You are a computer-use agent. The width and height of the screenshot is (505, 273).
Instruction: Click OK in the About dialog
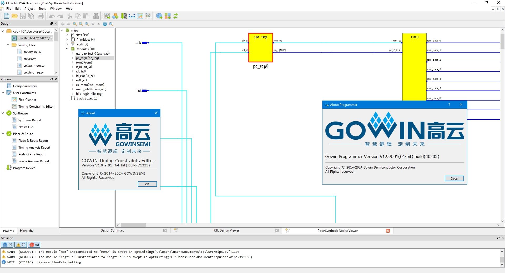[147, 184]
